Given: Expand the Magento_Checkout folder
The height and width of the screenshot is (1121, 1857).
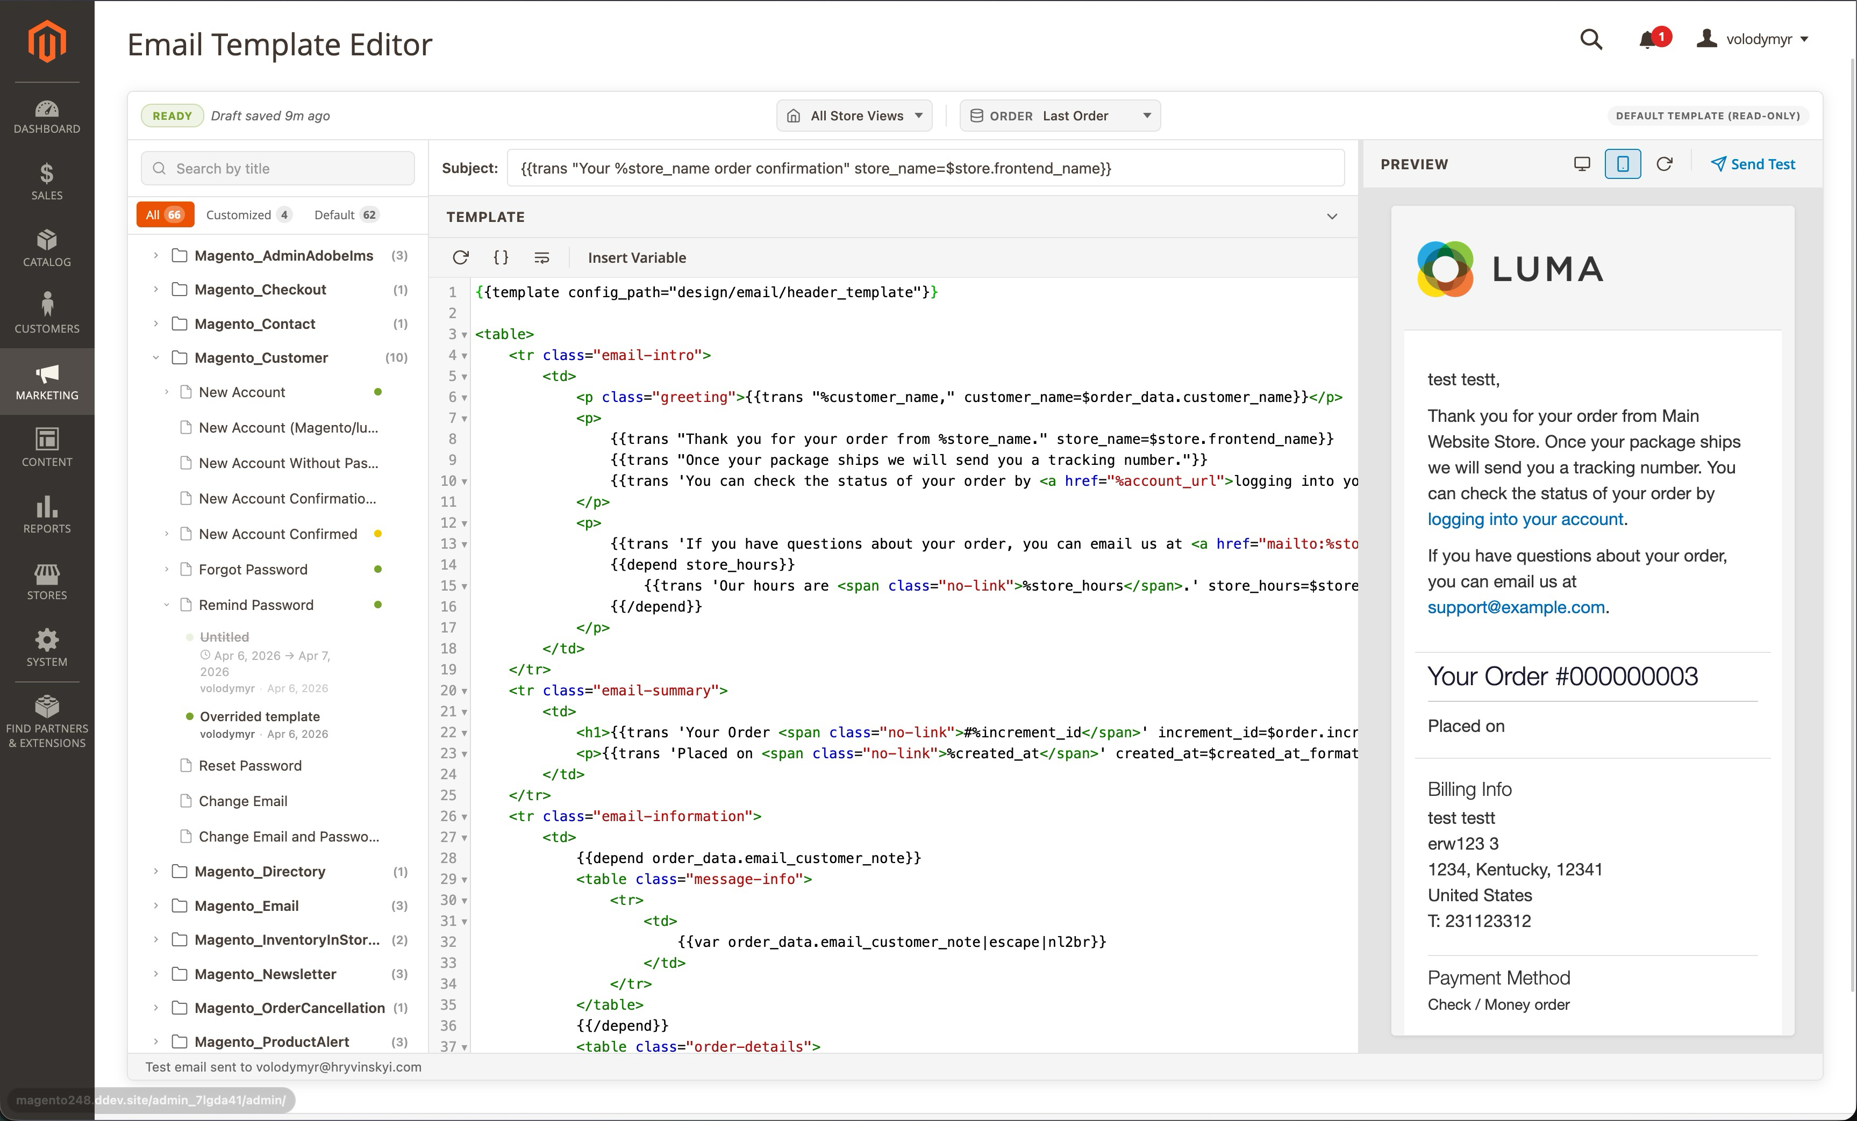Looking at the screenshot, I should click(x=156, y=289).
